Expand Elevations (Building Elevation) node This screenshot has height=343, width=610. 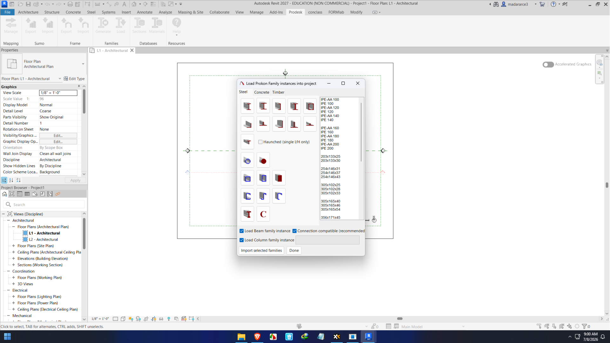(x=14, y=259)
